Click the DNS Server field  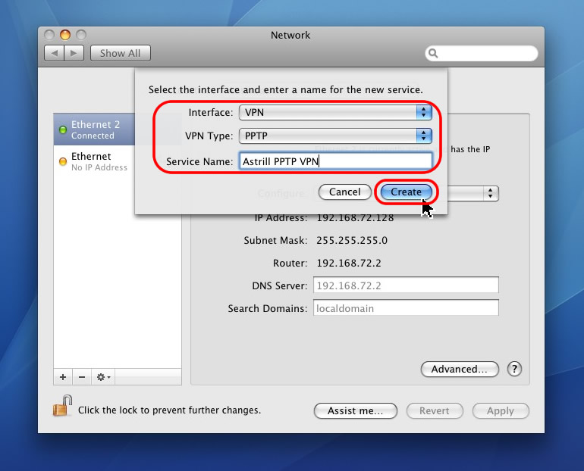[406, 285]
